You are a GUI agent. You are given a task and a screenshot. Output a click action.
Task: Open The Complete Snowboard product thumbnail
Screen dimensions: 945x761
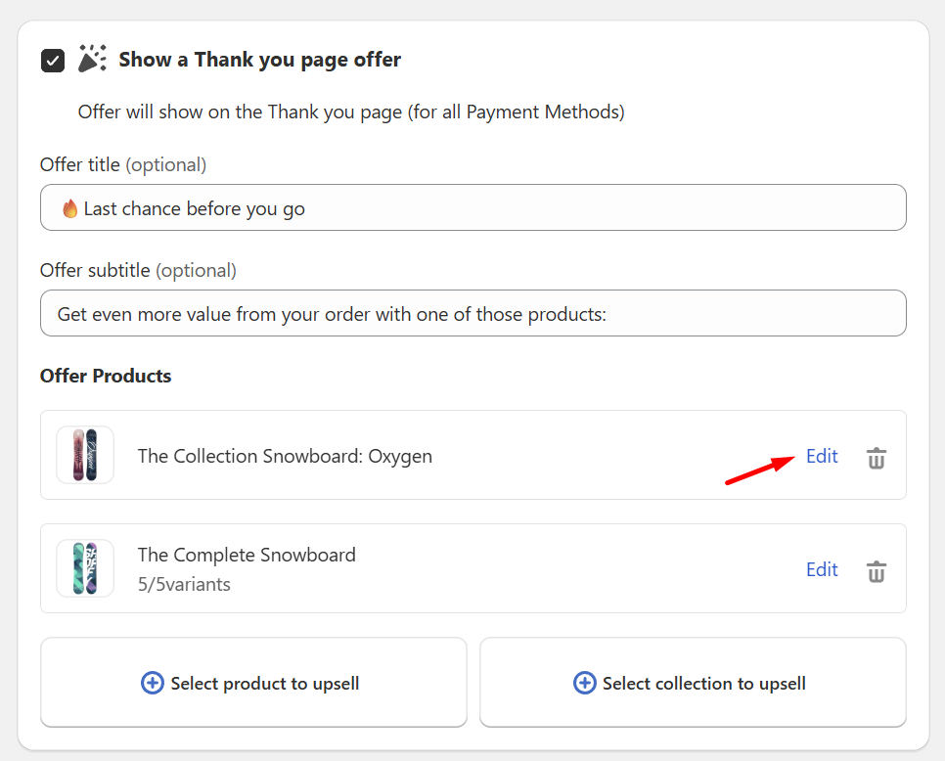[85, 568]
